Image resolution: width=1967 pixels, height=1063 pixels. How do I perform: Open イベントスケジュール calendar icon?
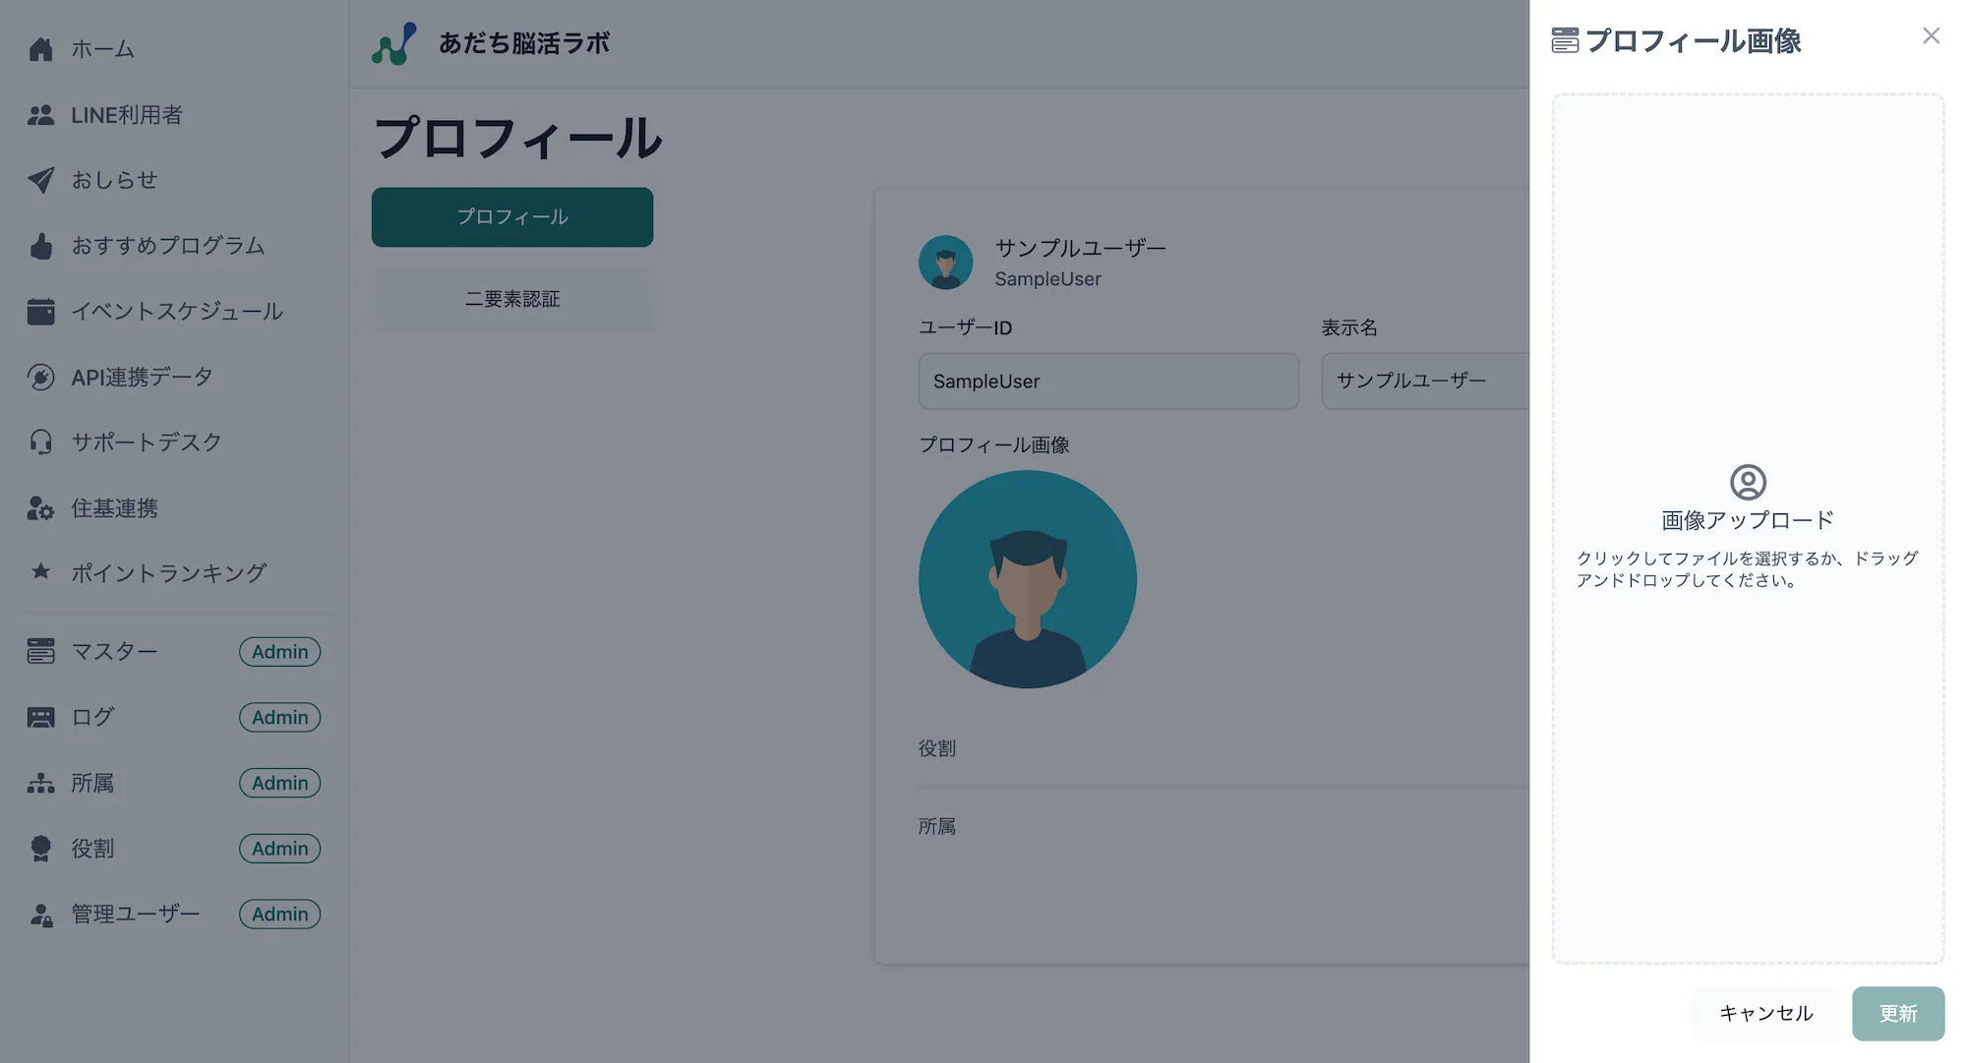(41, 311)
